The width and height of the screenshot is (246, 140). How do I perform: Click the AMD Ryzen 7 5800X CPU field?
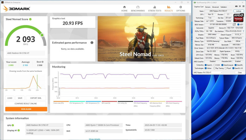[104, 125]
